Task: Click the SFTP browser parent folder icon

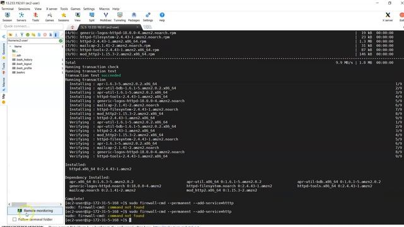Action: point(10,35)
